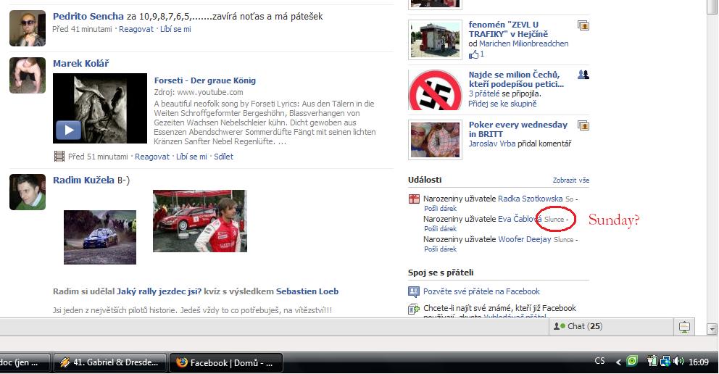
Task: Open the photo of Sebastien Loeb with red car
Action: coord(200,221)
